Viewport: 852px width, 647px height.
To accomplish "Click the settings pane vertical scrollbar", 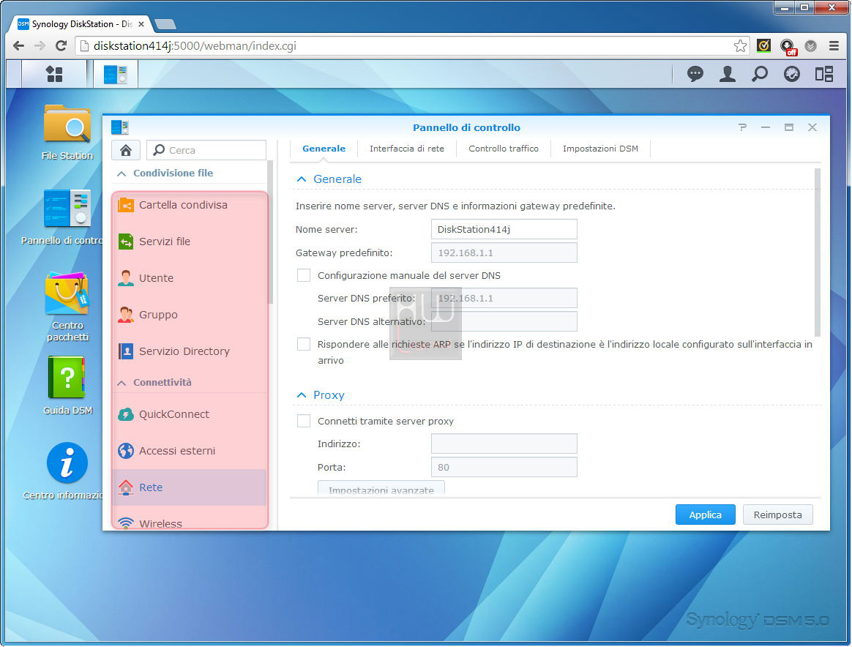I will (817, 253).
